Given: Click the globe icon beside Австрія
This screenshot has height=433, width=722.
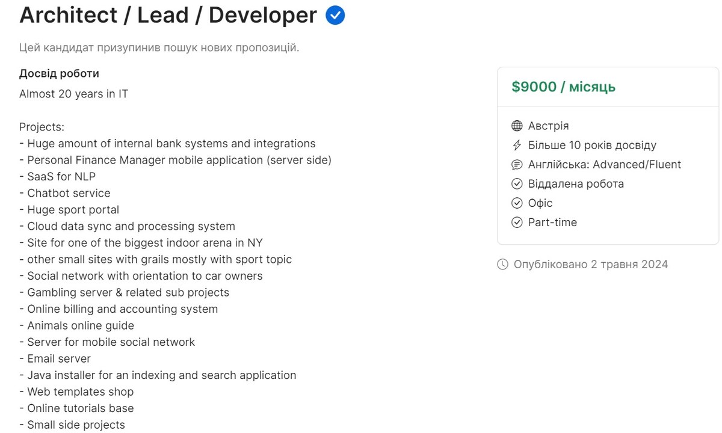Looking at the screenshot, I should click(x=517, y=126).
